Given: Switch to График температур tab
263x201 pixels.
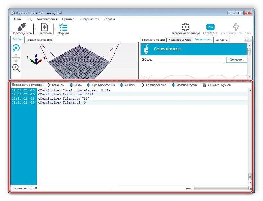Looking at the screenshot, I should [x=39, y=40].
